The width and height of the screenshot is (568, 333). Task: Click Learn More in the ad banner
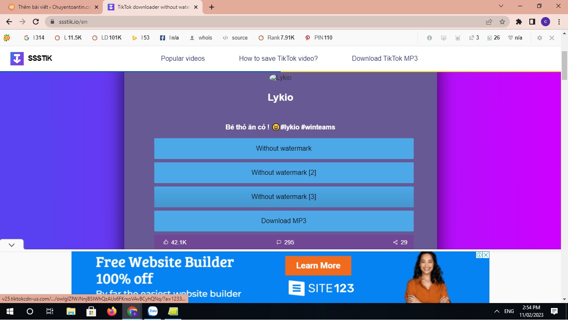click(318, 266)
